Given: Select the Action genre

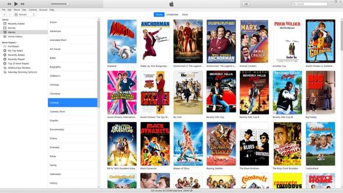Looking at the screenshot, I should (x=72, y=22).
